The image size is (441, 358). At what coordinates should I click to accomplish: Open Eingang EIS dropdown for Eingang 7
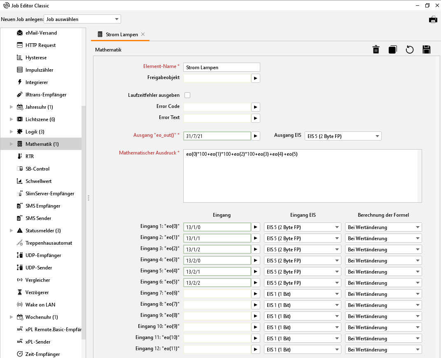[302, 294]
